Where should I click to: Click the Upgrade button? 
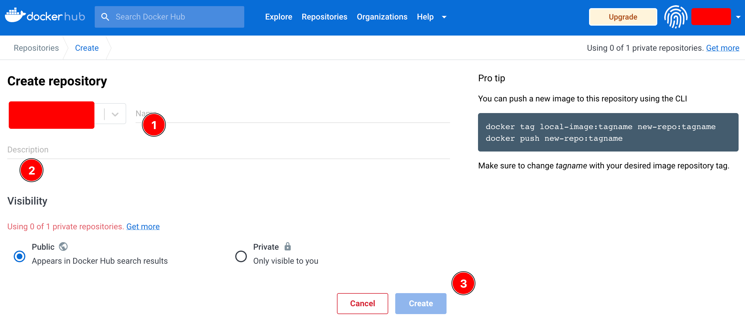623,17
